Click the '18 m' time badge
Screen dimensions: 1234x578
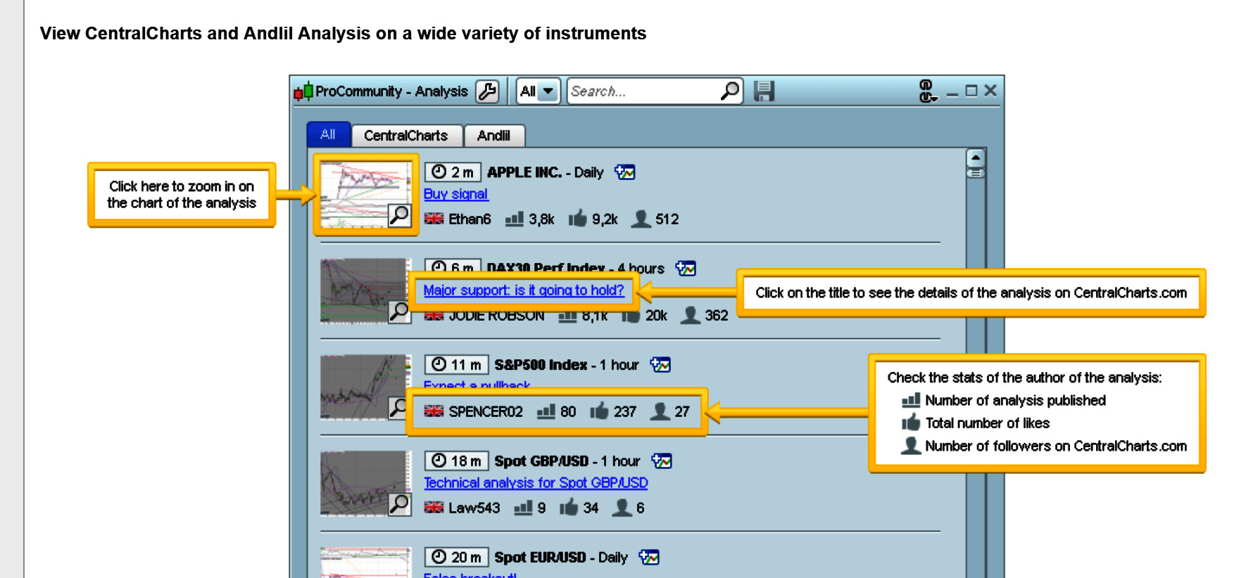(456, 461)
